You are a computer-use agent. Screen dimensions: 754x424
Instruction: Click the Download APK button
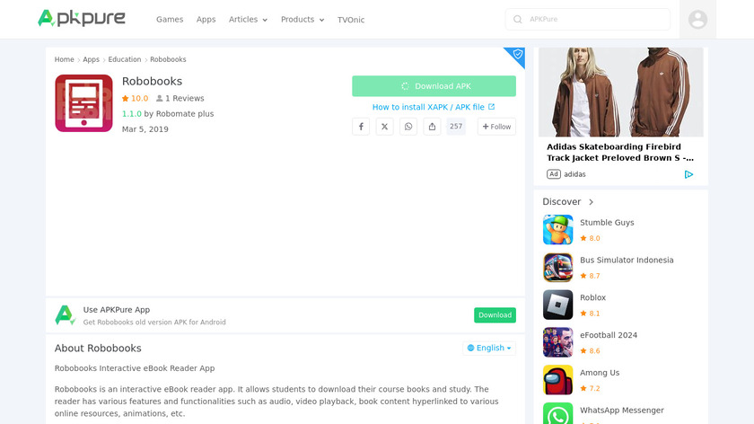click(434, 85)
